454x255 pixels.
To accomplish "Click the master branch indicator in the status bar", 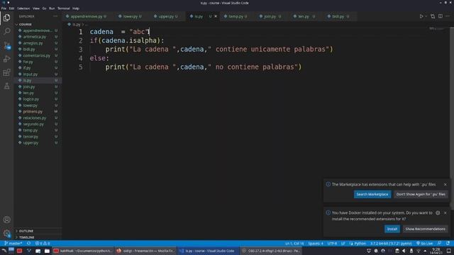I will coord(13,244).
